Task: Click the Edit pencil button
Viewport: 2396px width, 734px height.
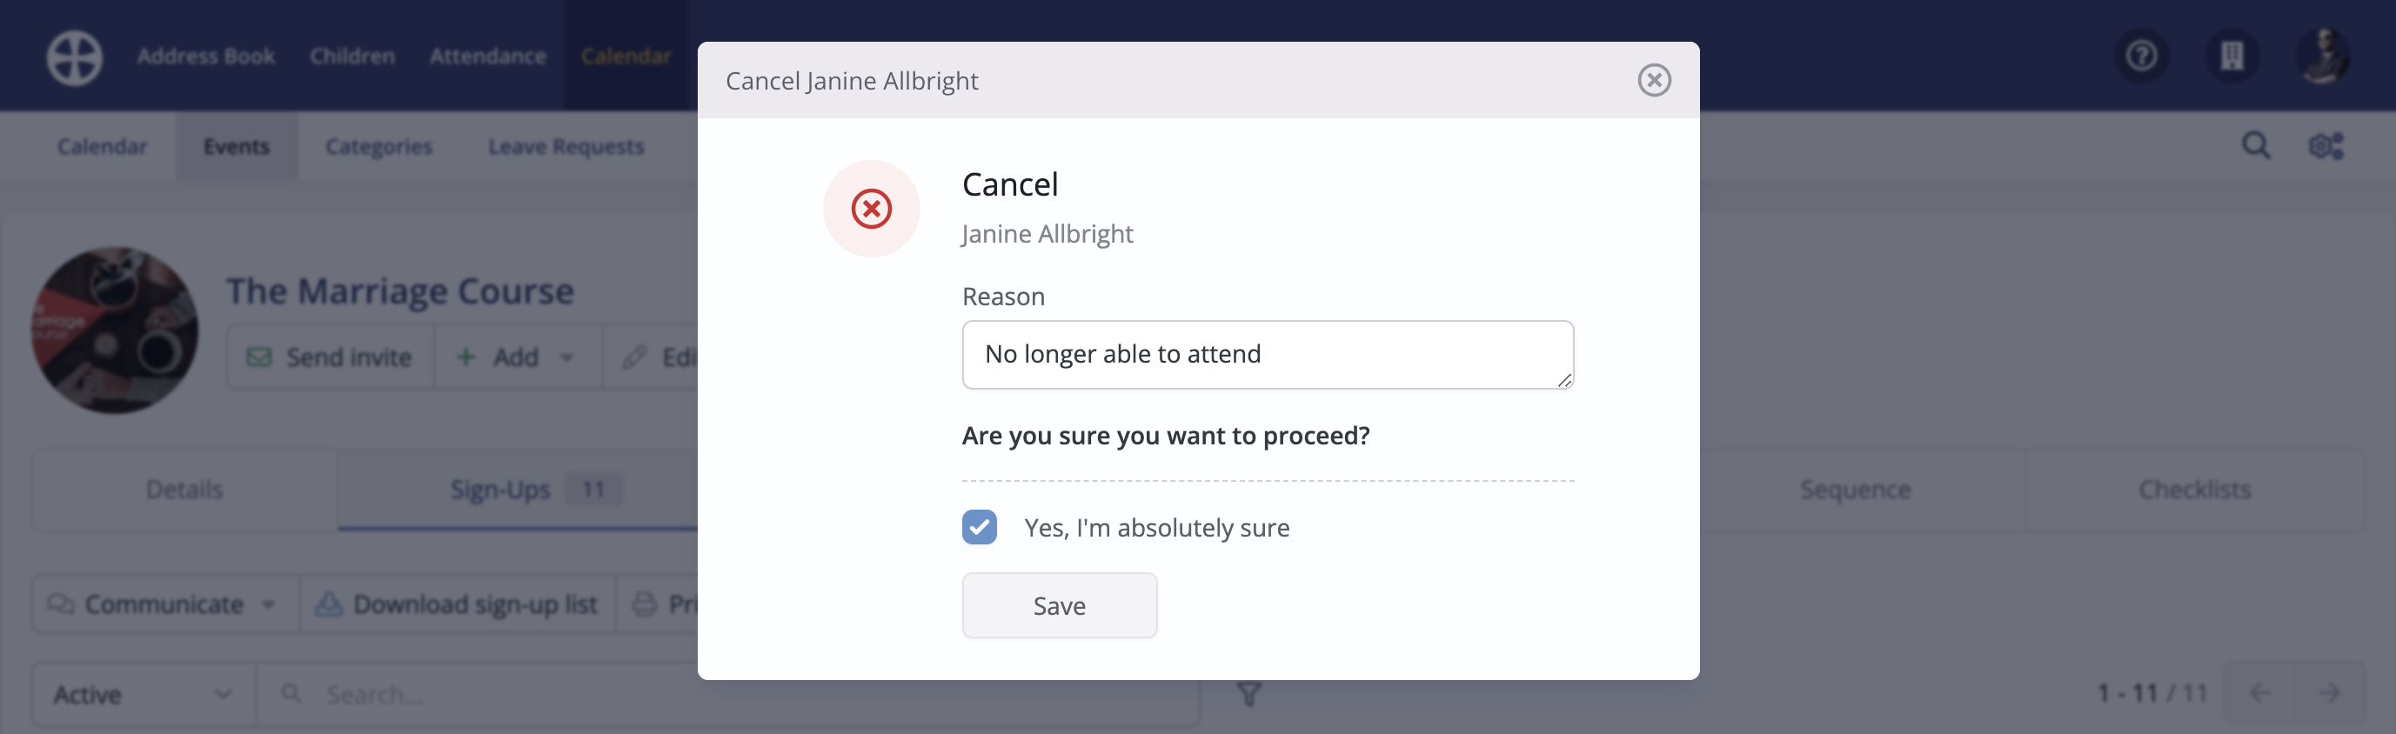Action: point(651,357)
